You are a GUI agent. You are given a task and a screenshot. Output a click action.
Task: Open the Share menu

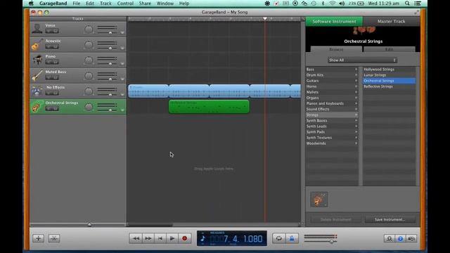[x=145, y=4]
